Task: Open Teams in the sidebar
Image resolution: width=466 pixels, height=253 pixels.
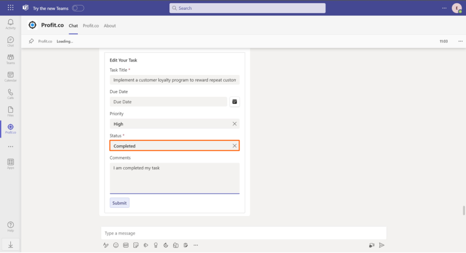Action: (x=10, y=59)
